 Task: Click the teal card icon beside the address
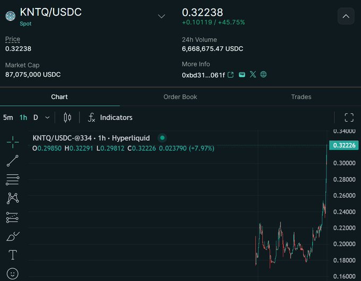[242, 74]
